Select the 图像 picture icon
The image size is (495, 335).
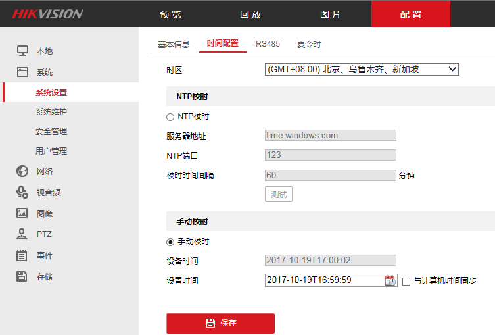tap(22, 213)
